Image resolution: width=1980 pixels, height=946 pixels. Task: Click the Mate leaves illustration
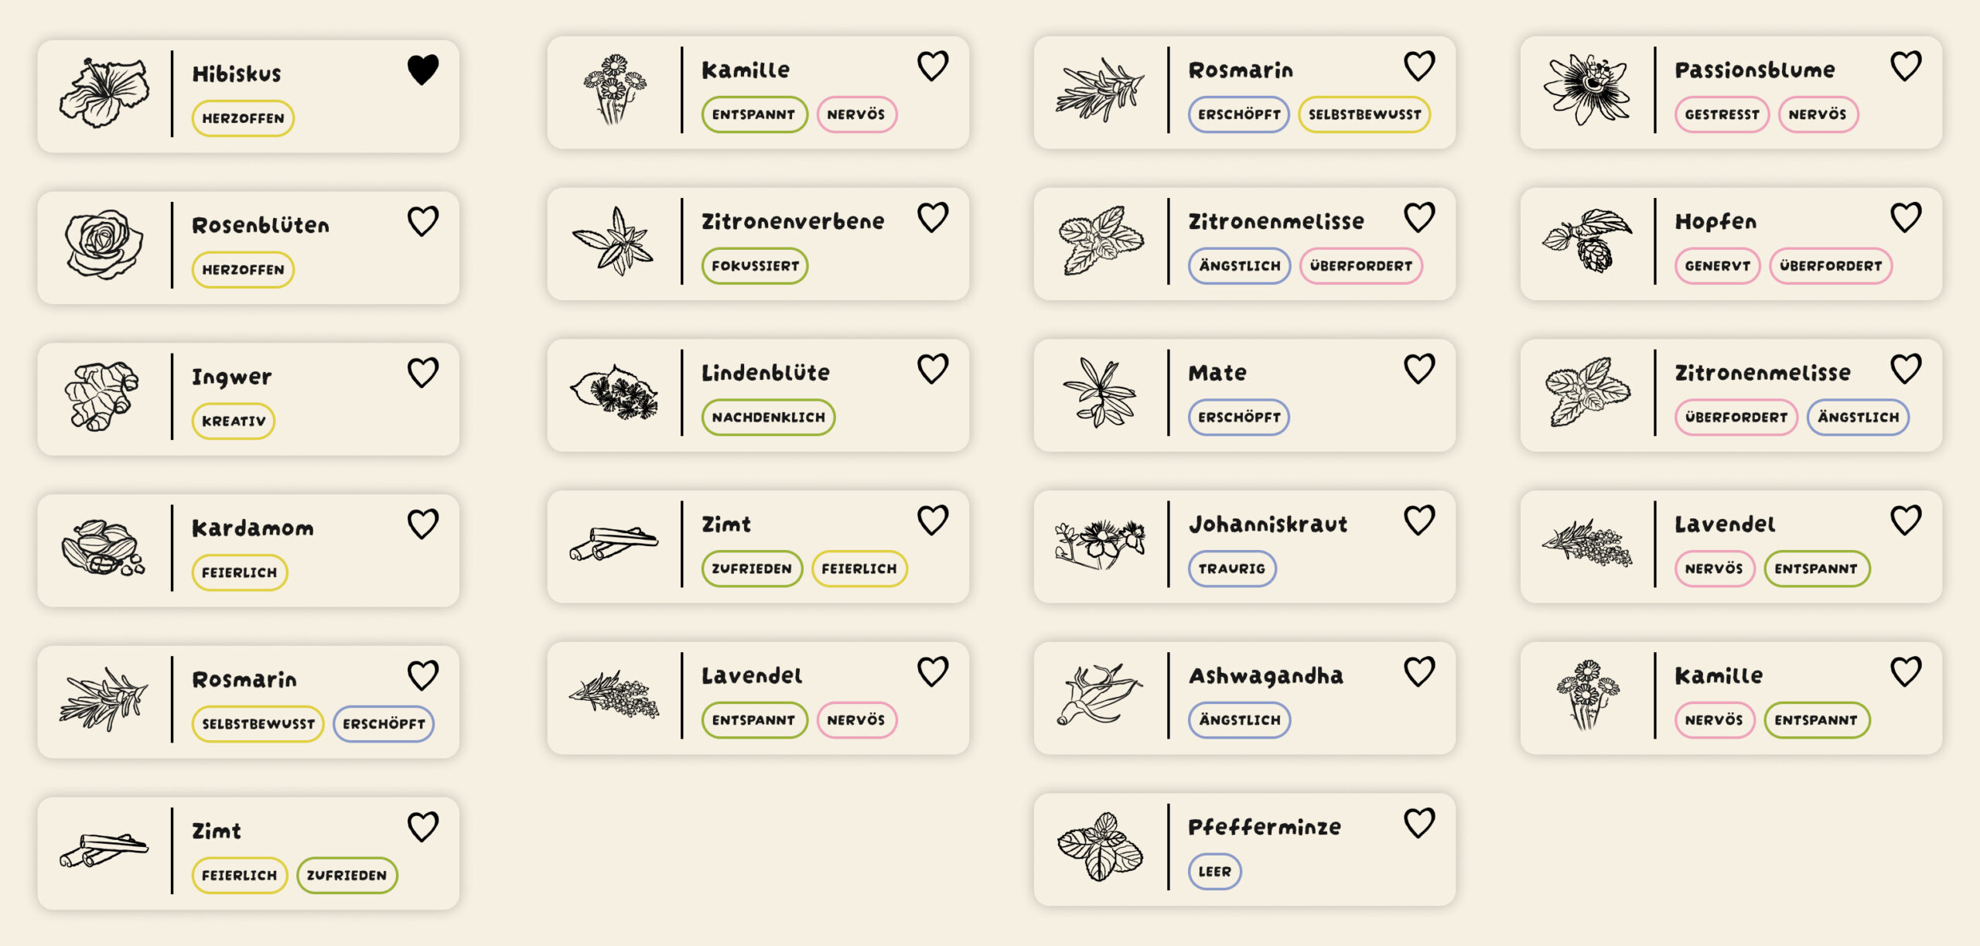point(1100,392)
